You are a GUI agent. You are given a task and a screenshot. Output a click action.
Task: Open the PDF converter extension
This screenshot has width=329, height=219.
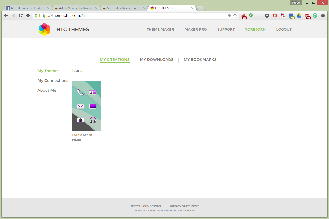pos(283,15)
